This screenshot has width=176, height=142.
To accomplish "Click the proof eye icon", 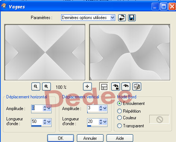I will point(126,87).
